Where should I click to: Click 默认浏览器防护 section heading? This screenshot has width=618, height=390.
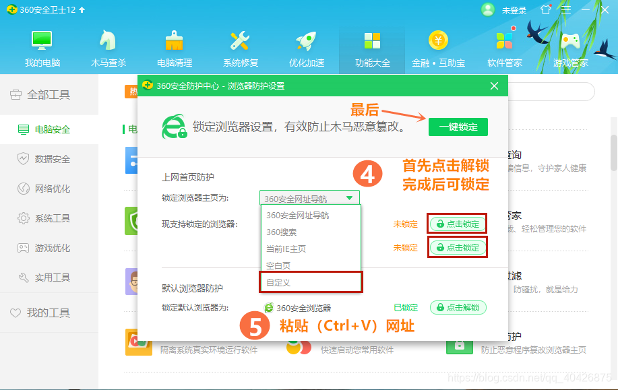point(192,288)
